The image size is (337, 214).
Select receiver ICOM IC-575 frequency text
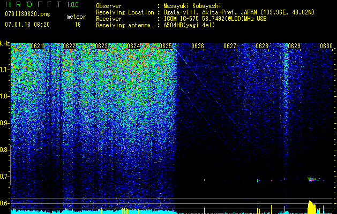215,19
